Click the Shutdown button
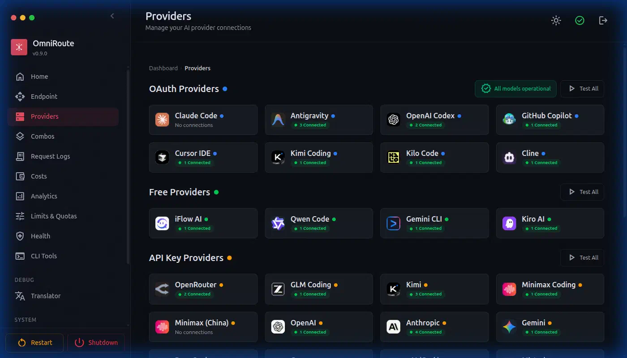The width and height of the screenshot is (627, 358). 96,343
